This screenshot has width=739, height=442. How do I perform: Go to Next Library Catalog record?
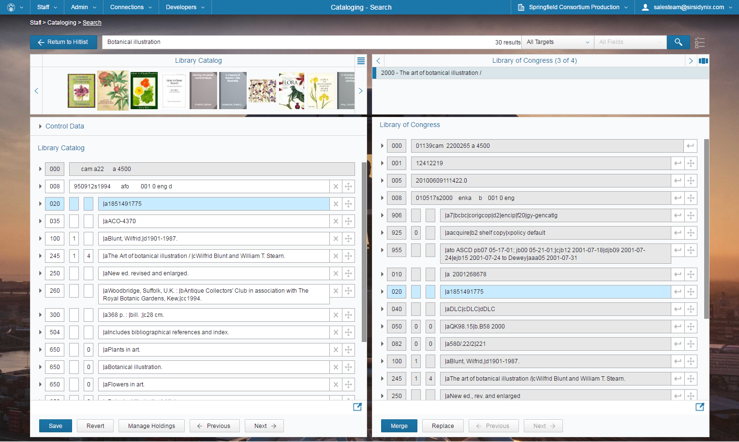[x=265, y=426]
